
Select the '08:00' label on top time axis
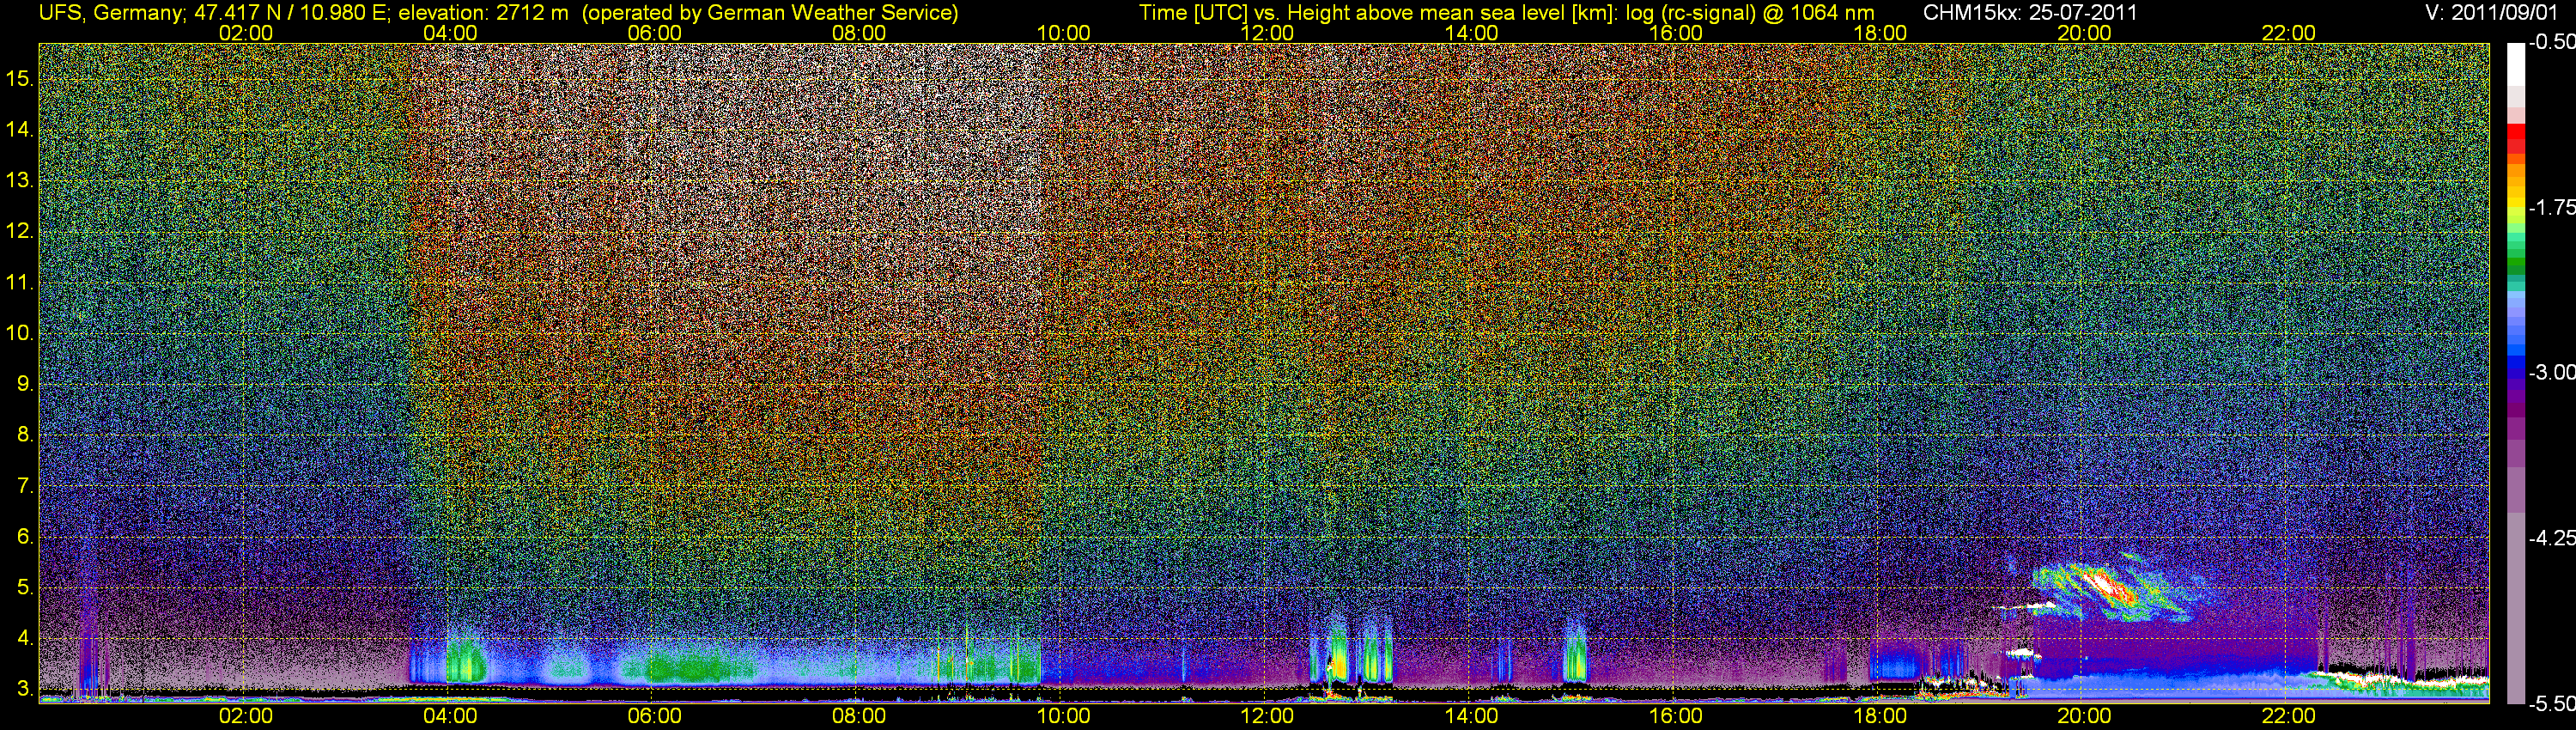click(x=859, y=33)
